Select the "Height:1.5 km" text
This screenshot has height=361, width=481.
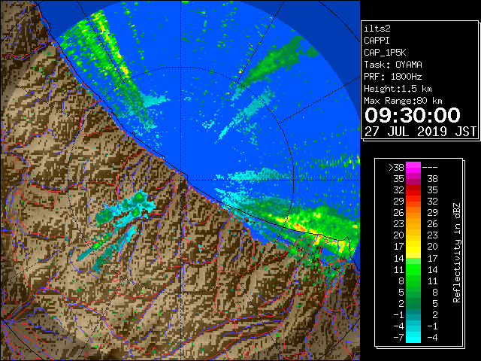coord(398,89)
